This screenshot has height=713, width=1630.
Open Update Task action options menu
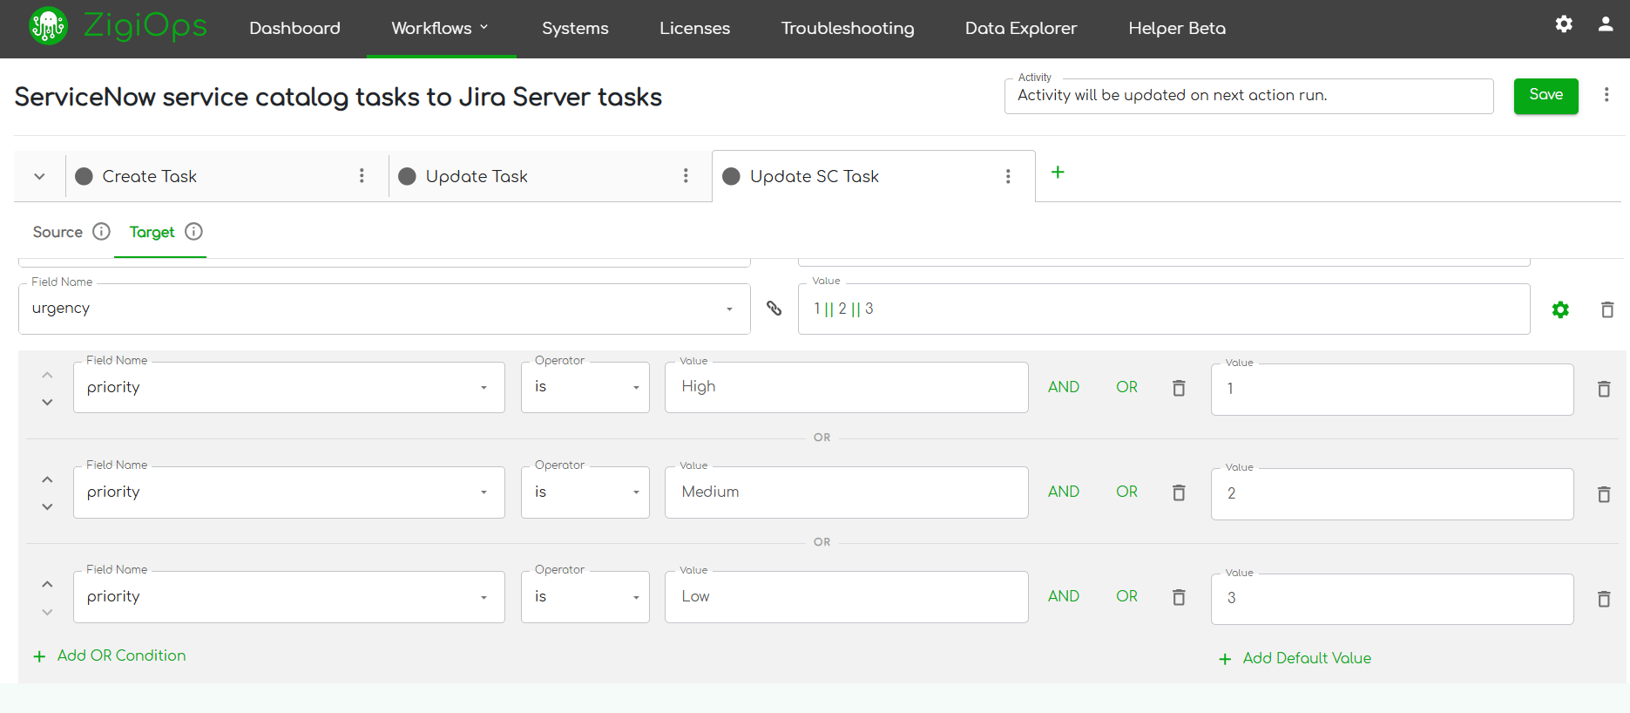(x=686, y=176)
